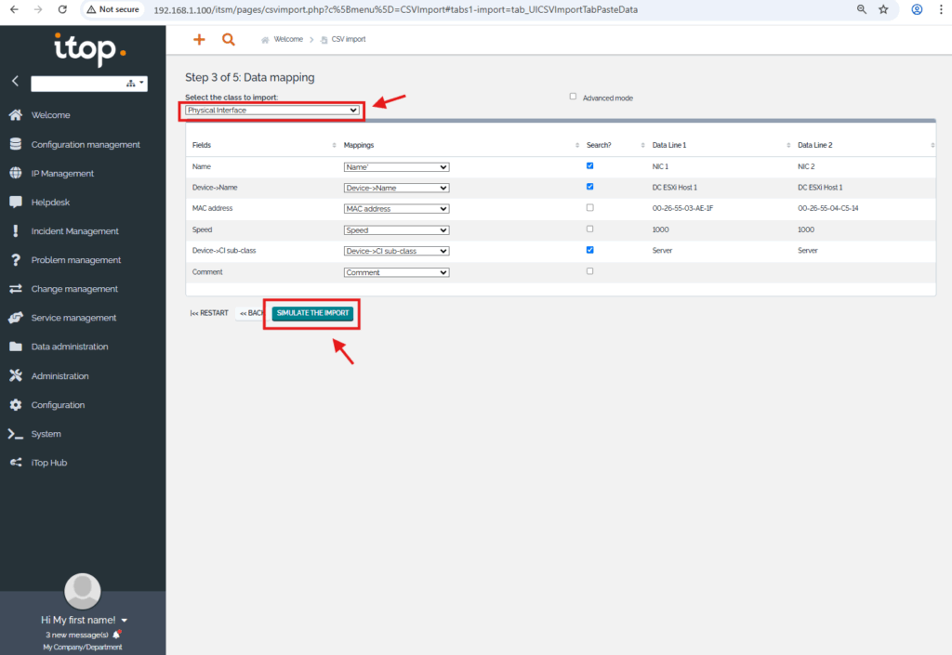Open the browser profile icon
The image size is (952, 655).
917,9
